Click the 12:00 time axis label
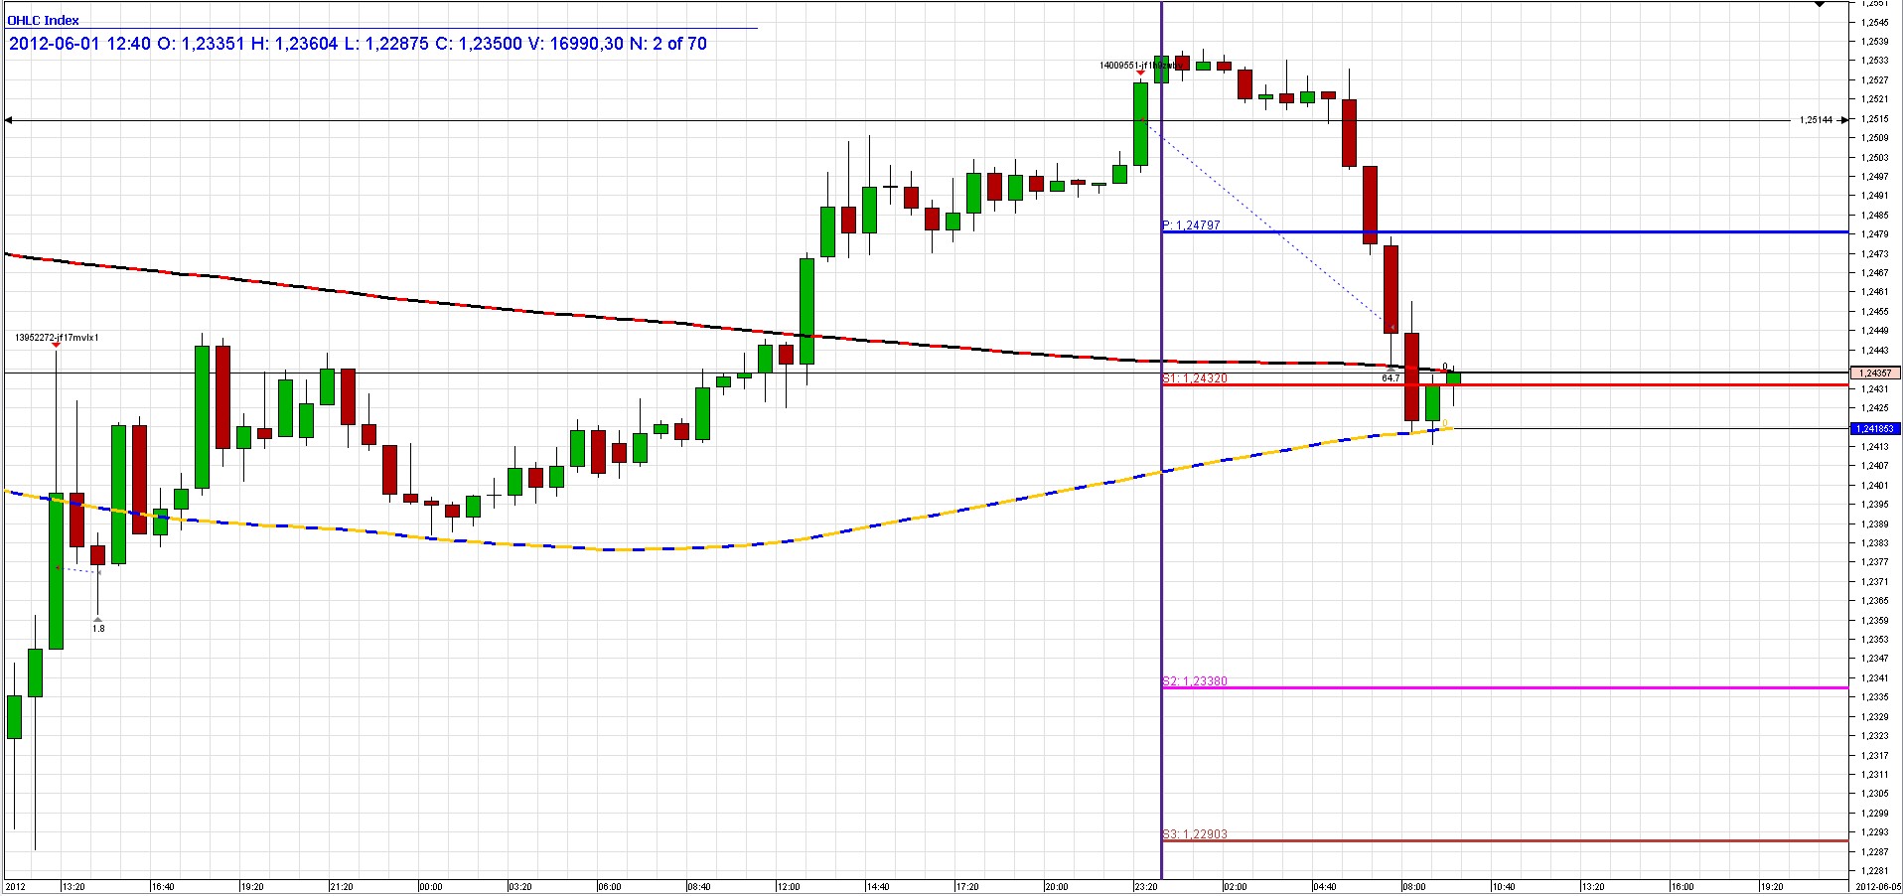1903x896 pixels. 788,887
